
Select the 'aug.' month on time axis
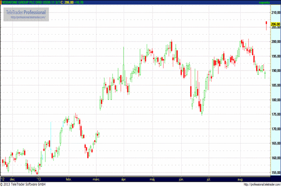[x=240, y=179]
